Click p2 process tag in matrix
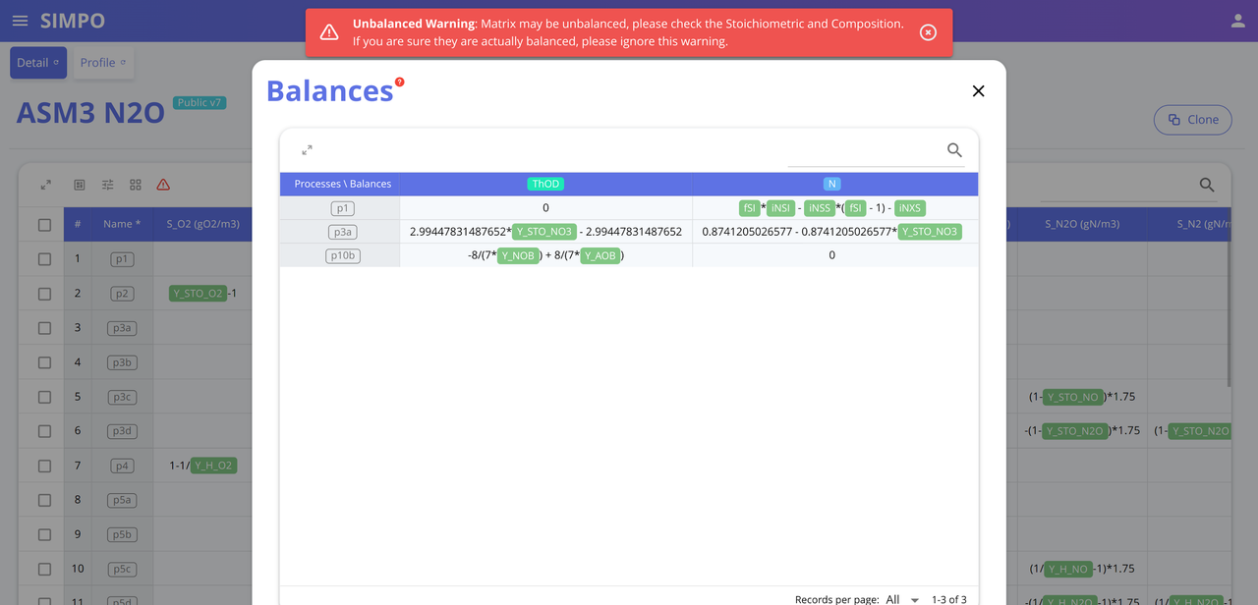 coord(122,294)
